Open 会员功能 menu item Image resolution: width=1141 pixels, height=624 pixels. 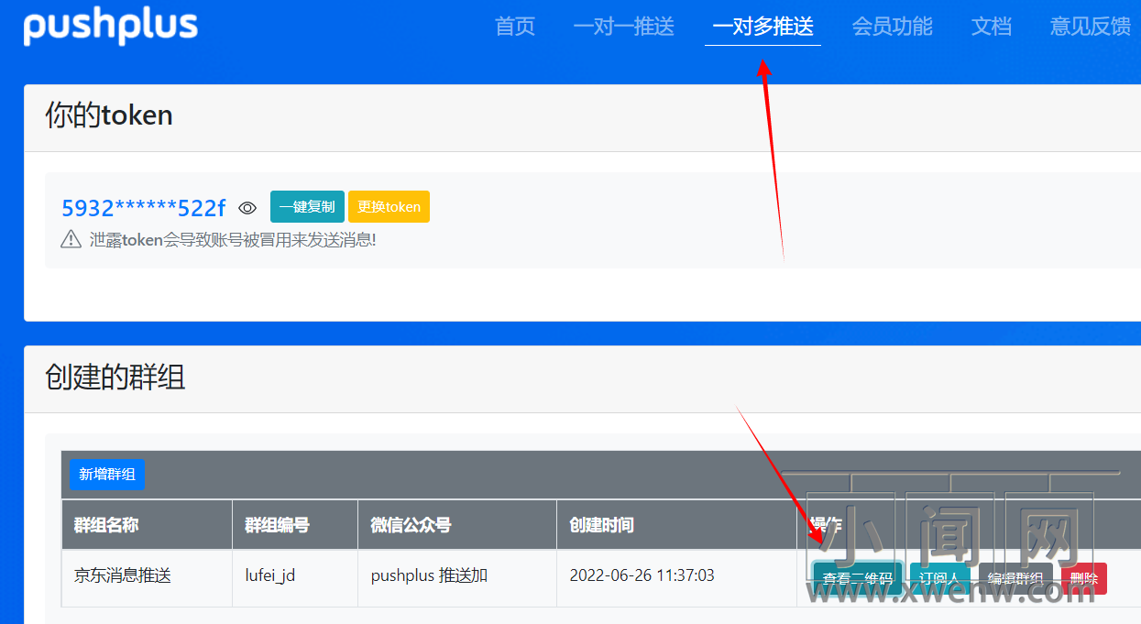point(893,27)
